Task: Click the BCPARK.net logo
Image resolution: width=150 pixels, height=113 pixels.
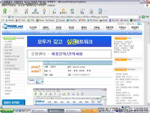Action: click(x=13, y=27)
